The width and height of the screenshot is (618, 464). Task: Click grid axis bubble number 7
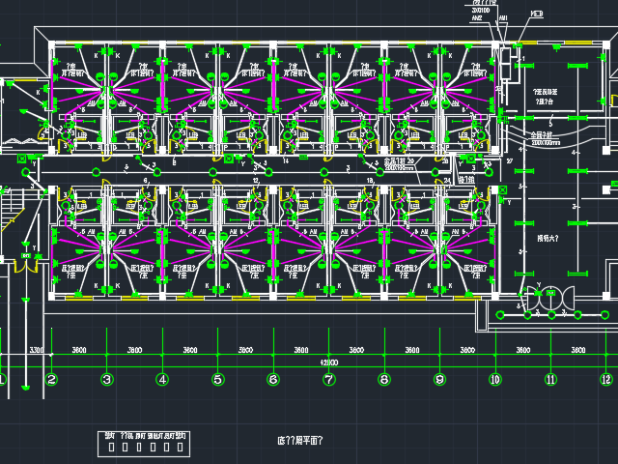[328, 380]
